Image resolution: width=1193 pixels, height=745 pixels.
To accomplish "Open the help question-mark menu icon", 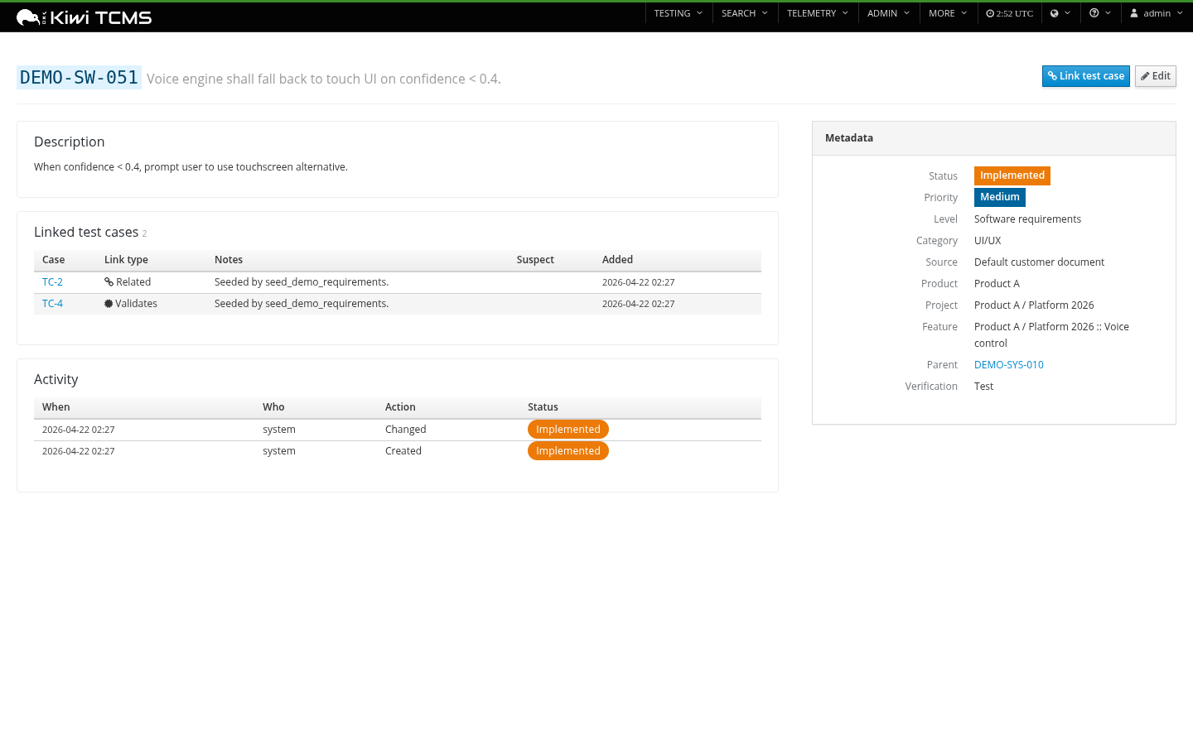I will tap(1094, 13).
